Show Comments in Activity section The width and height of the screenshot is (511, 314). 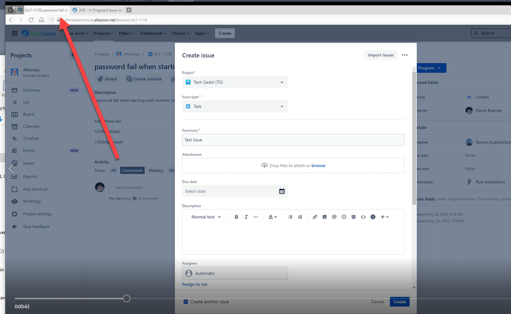(x=132, y=171)
